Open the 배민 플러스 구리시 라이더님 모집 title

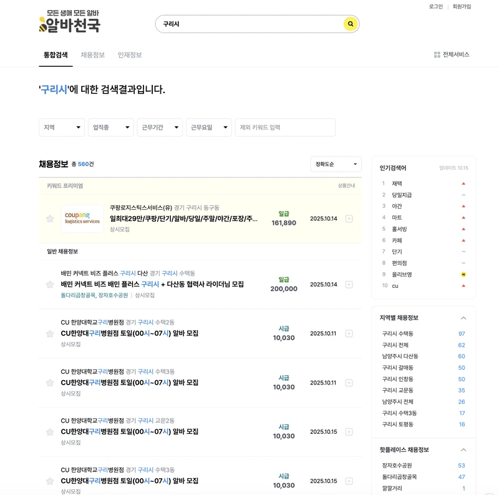pos(152,284)
